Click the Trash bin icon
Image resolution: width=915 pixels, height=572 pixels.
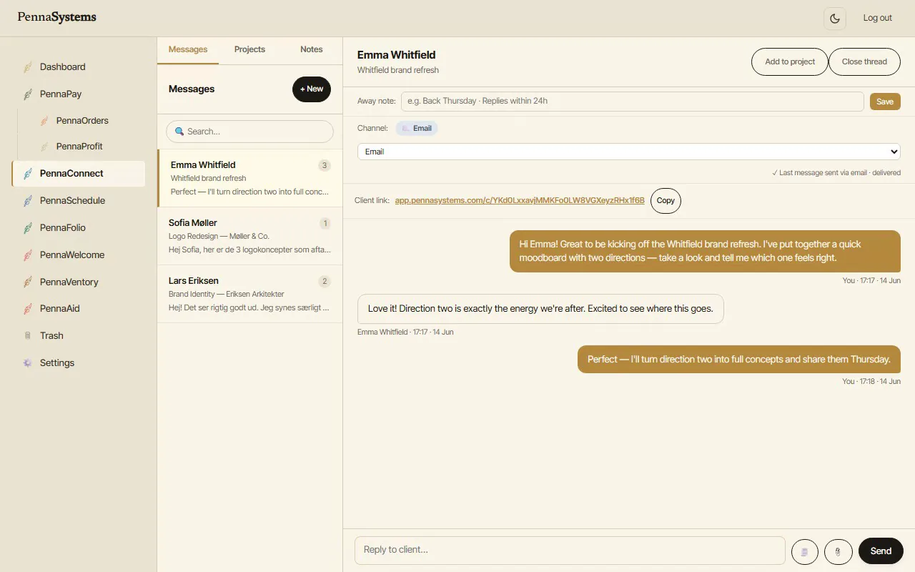(x=27, y=336)
